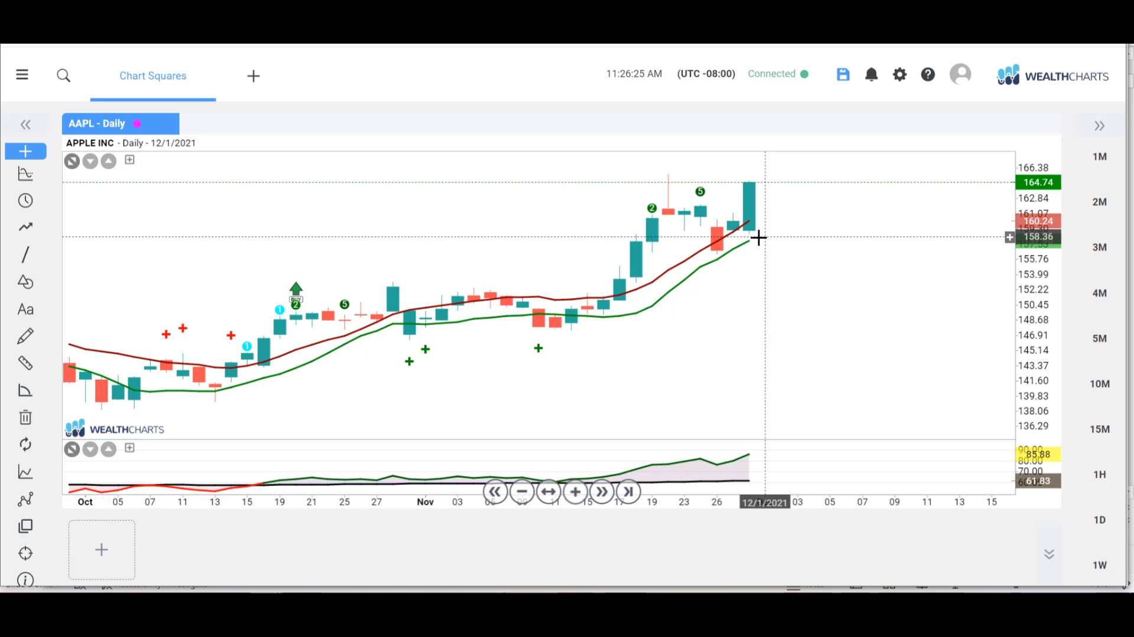1134x637 pixels.
Task: Zoom in chart with plus button
Action: (x=575, y=492)
